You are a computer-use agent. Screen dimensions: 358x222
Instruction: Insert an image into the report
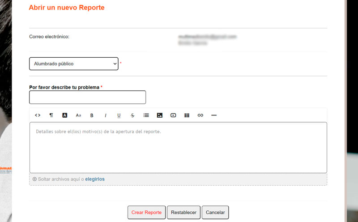pos(159,115)
